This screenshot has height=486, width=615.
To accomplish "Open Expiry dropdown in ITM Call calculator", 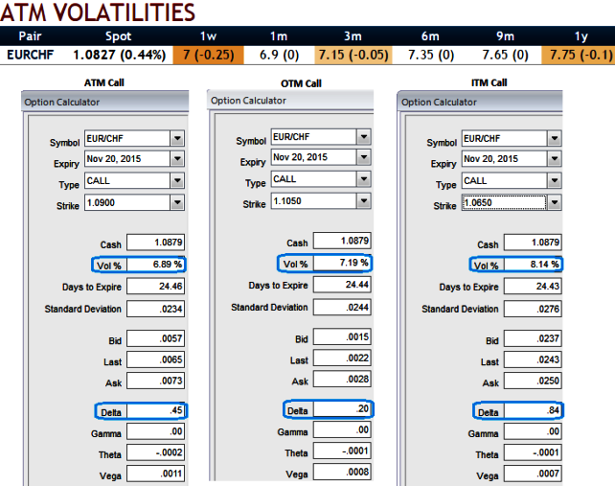I will tap(555, 159).
